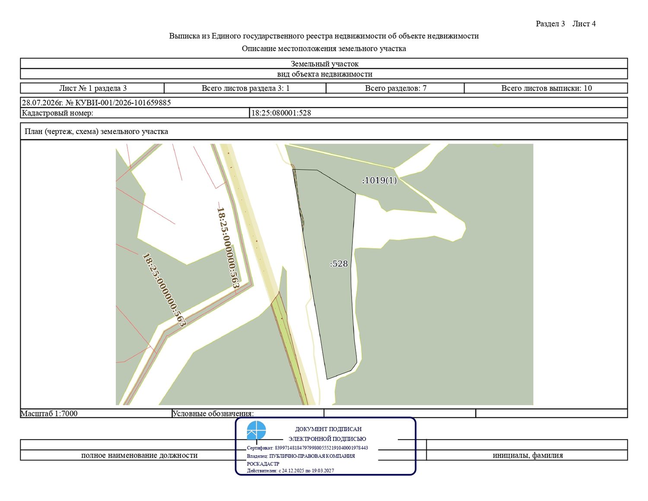Click the 'Всего разделов: 7' cell
Screen dimensions: 648x501
point(395,88)
